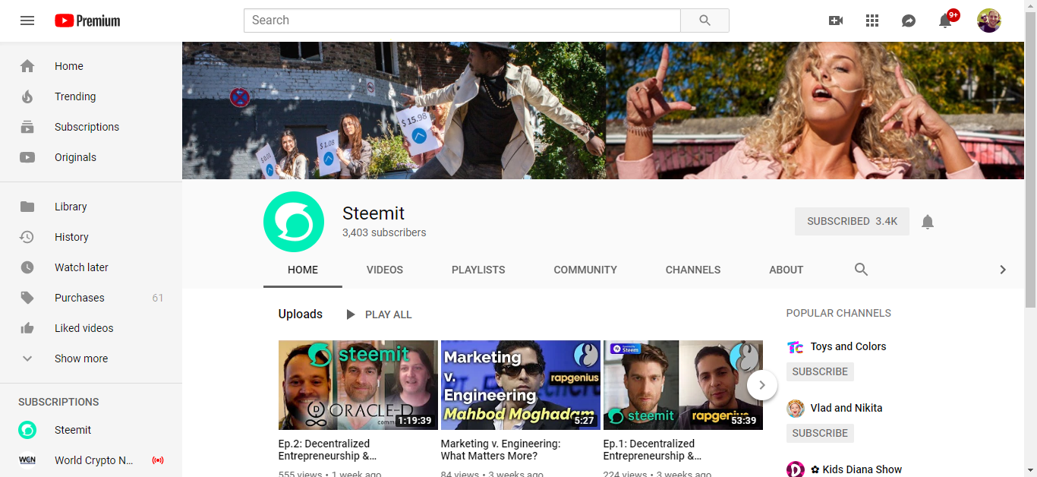This screenshot has height=477, width=1037.
Task: Click the search magnifier button
Action: pos(704,21)
